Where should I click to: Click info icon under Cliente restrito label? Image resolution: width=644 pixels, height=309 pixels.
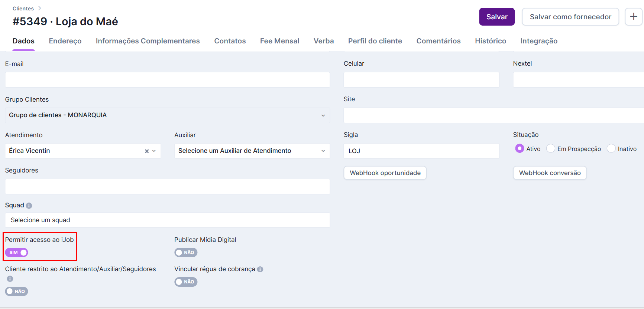(10, 279)
